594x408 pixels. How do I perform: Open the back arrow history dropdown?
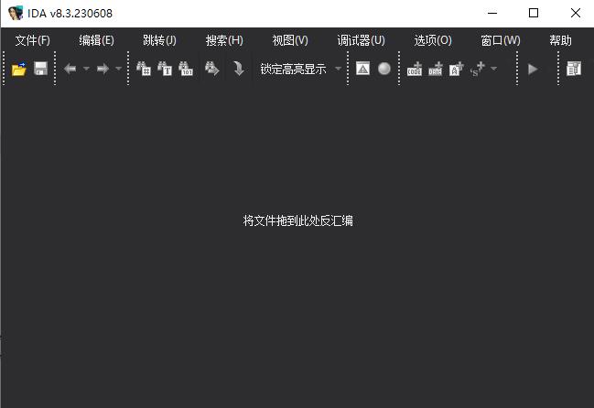tap(86, 69)
